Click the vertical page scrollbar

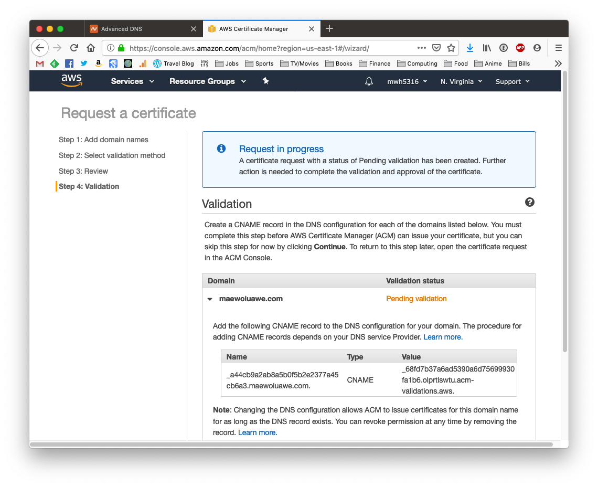pyautogui.click(x=565, y=212)
